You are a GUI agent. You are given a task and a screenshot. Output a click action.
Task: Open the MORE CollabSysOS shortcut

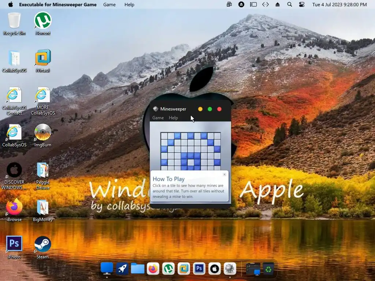pos(42,101)
